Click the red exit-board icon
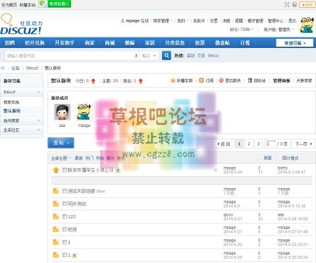The width and height of the screenshot is (316, 263). [x=221, y=80]
